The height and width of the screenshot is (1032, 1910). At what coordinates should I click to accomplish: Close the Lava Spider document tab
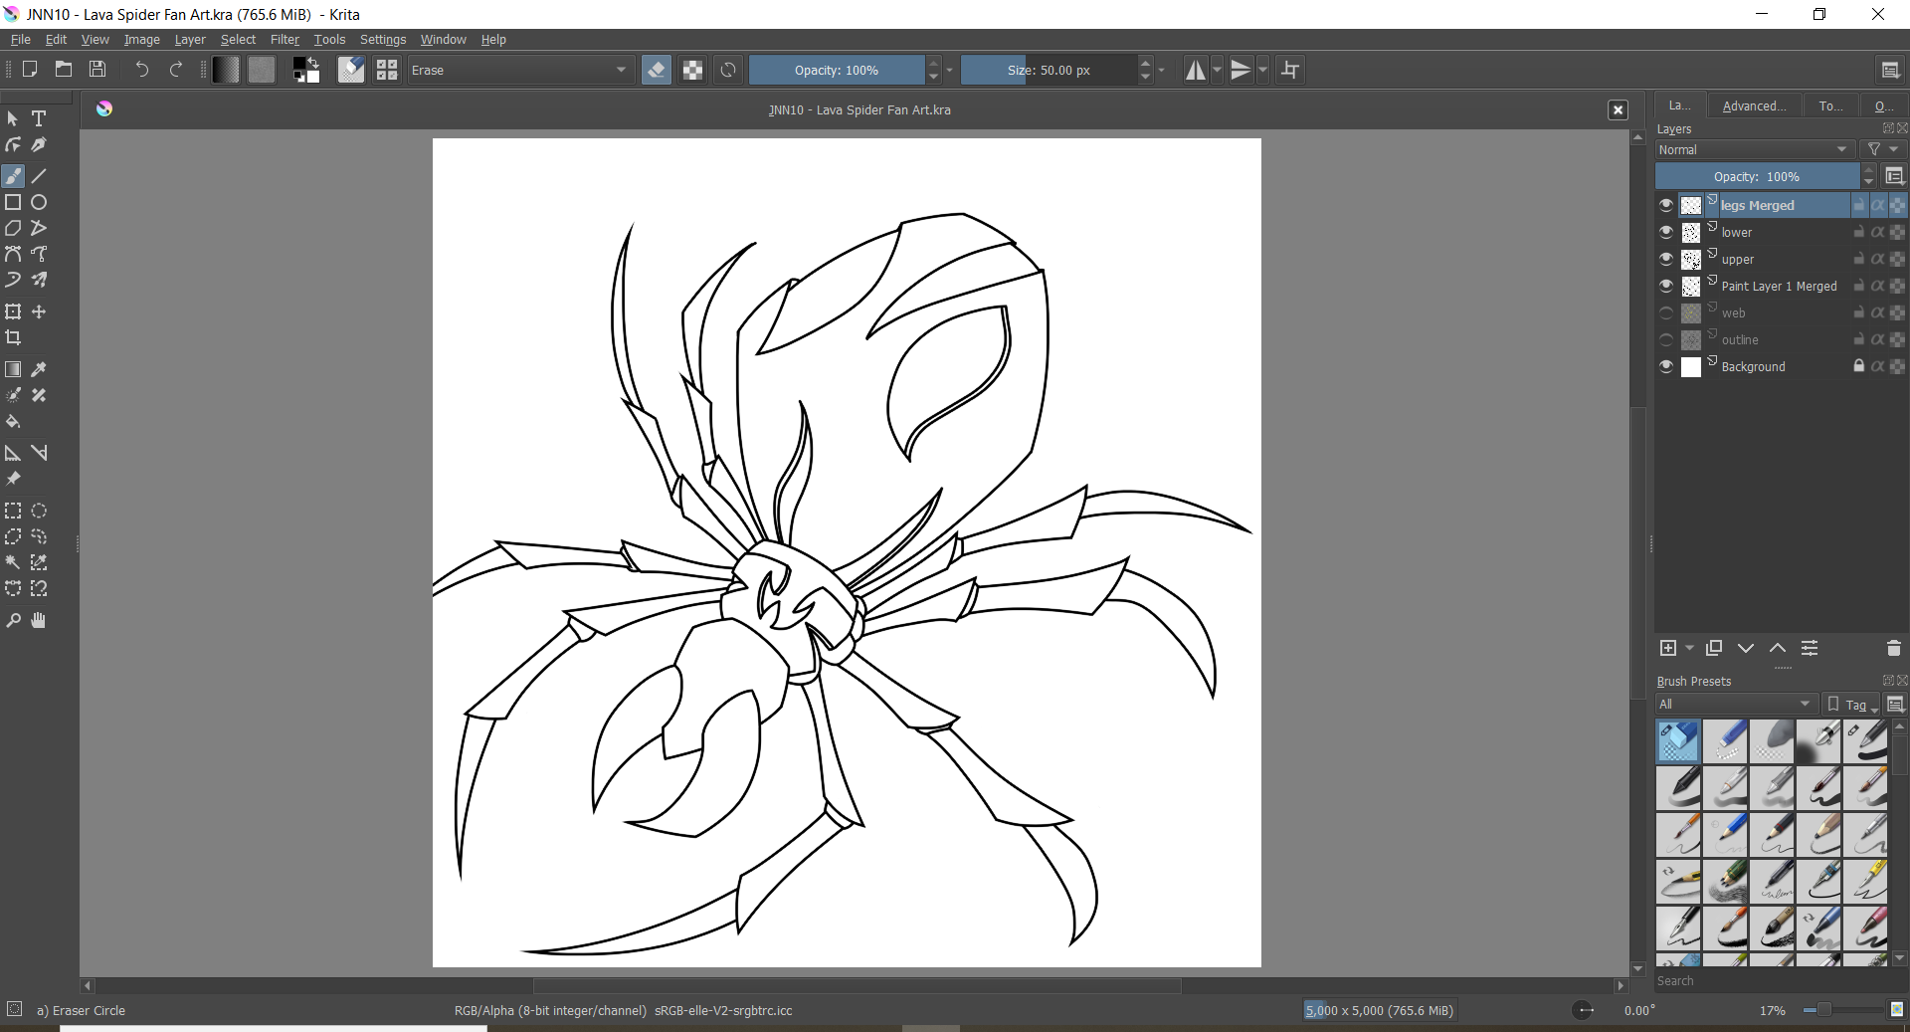point(1619,110)
